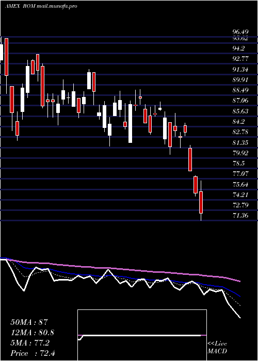The width and height of the screenshot is (258, 361).
Task: Click the 89.91 price axis label
Action: (240, 80)
